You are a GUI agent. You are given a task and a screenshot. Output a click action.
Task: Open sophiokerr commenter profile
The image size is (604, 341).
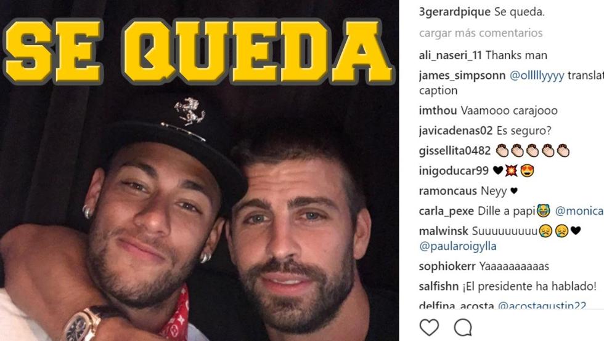447,267
